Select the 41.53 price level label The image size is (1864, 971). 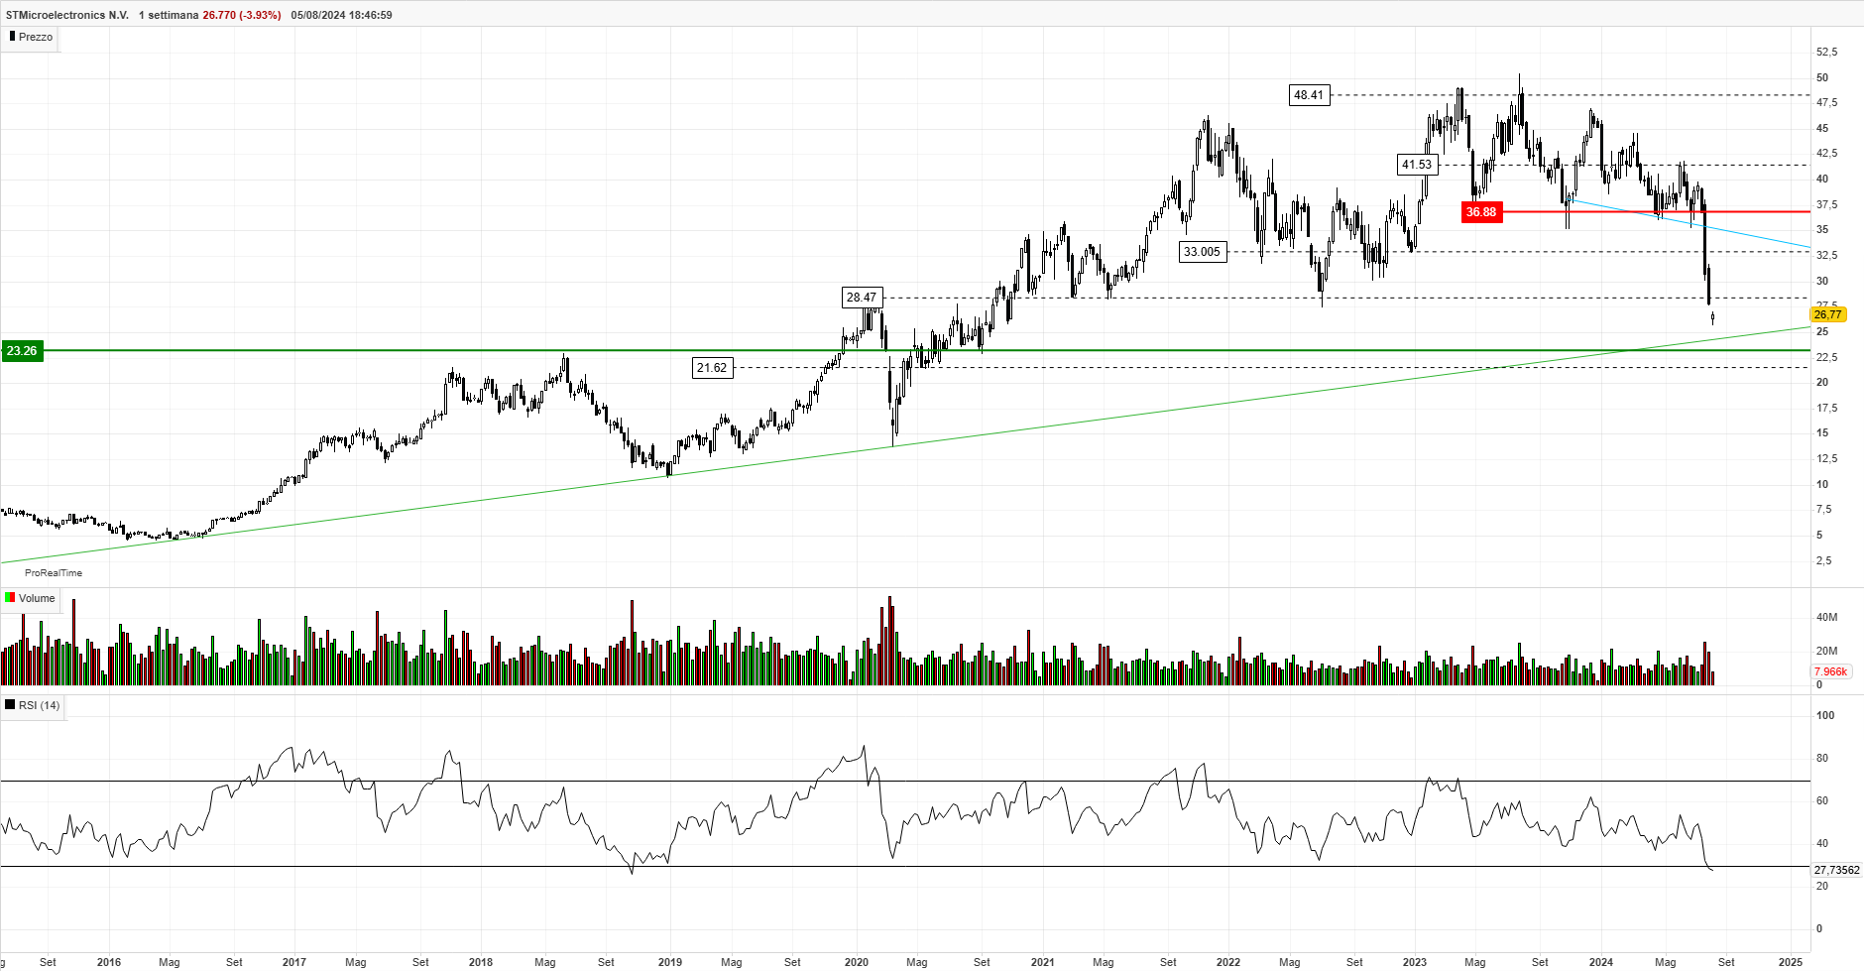(1417, 165)
